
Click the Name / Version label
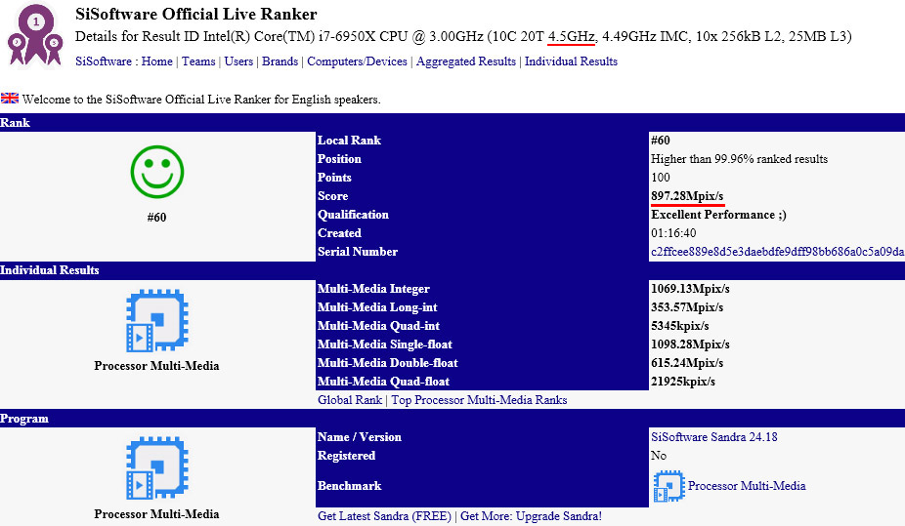coord(359,436)
